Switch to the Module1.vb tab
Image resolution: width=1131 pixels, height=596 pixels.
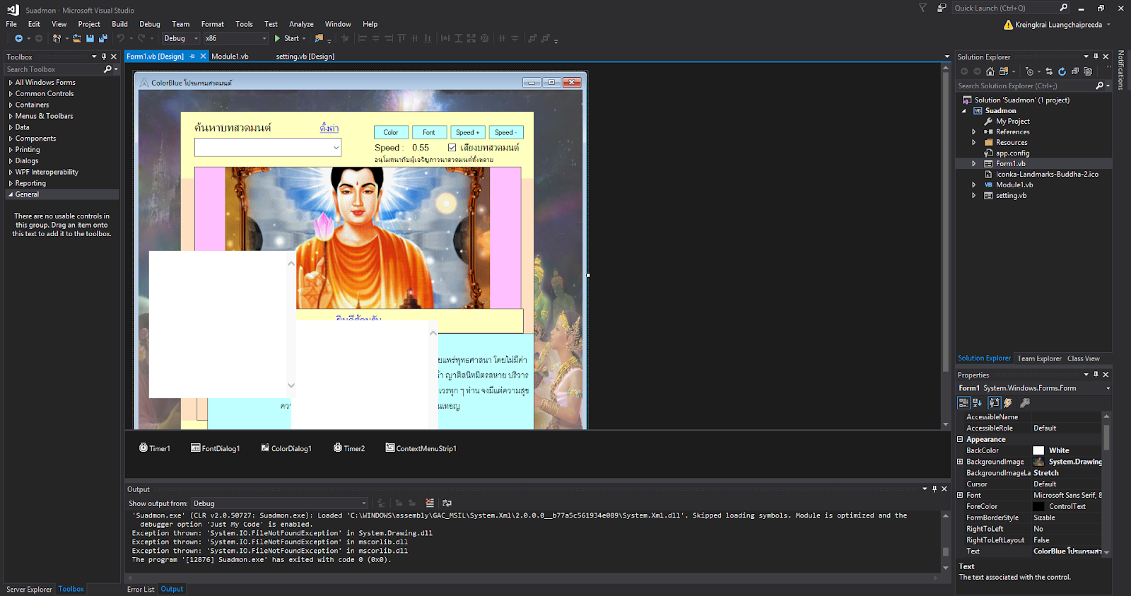230,57
